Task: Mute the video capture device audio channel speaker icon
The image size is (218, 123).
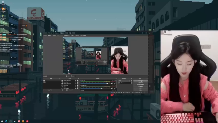Action: [112, 89]
